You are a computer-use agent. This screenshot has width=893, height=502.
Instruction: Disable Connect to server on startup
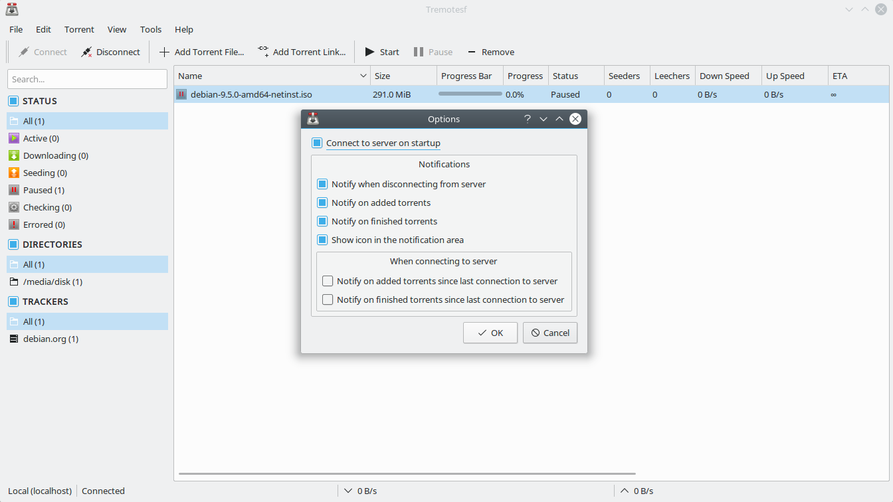point(317,143)
